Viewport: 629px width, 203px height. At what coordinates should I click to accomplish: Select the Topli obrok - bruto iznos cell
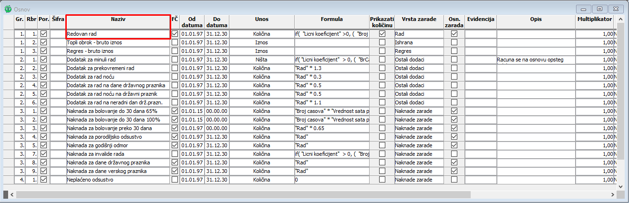click(x=118, y=42)
